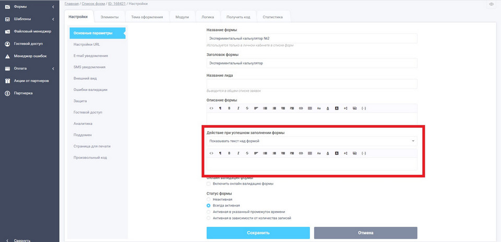Click Italic in the success-action editor toolbar
Image resolution: width=501 pixels, height=242 pixels.
click(238, 153)
